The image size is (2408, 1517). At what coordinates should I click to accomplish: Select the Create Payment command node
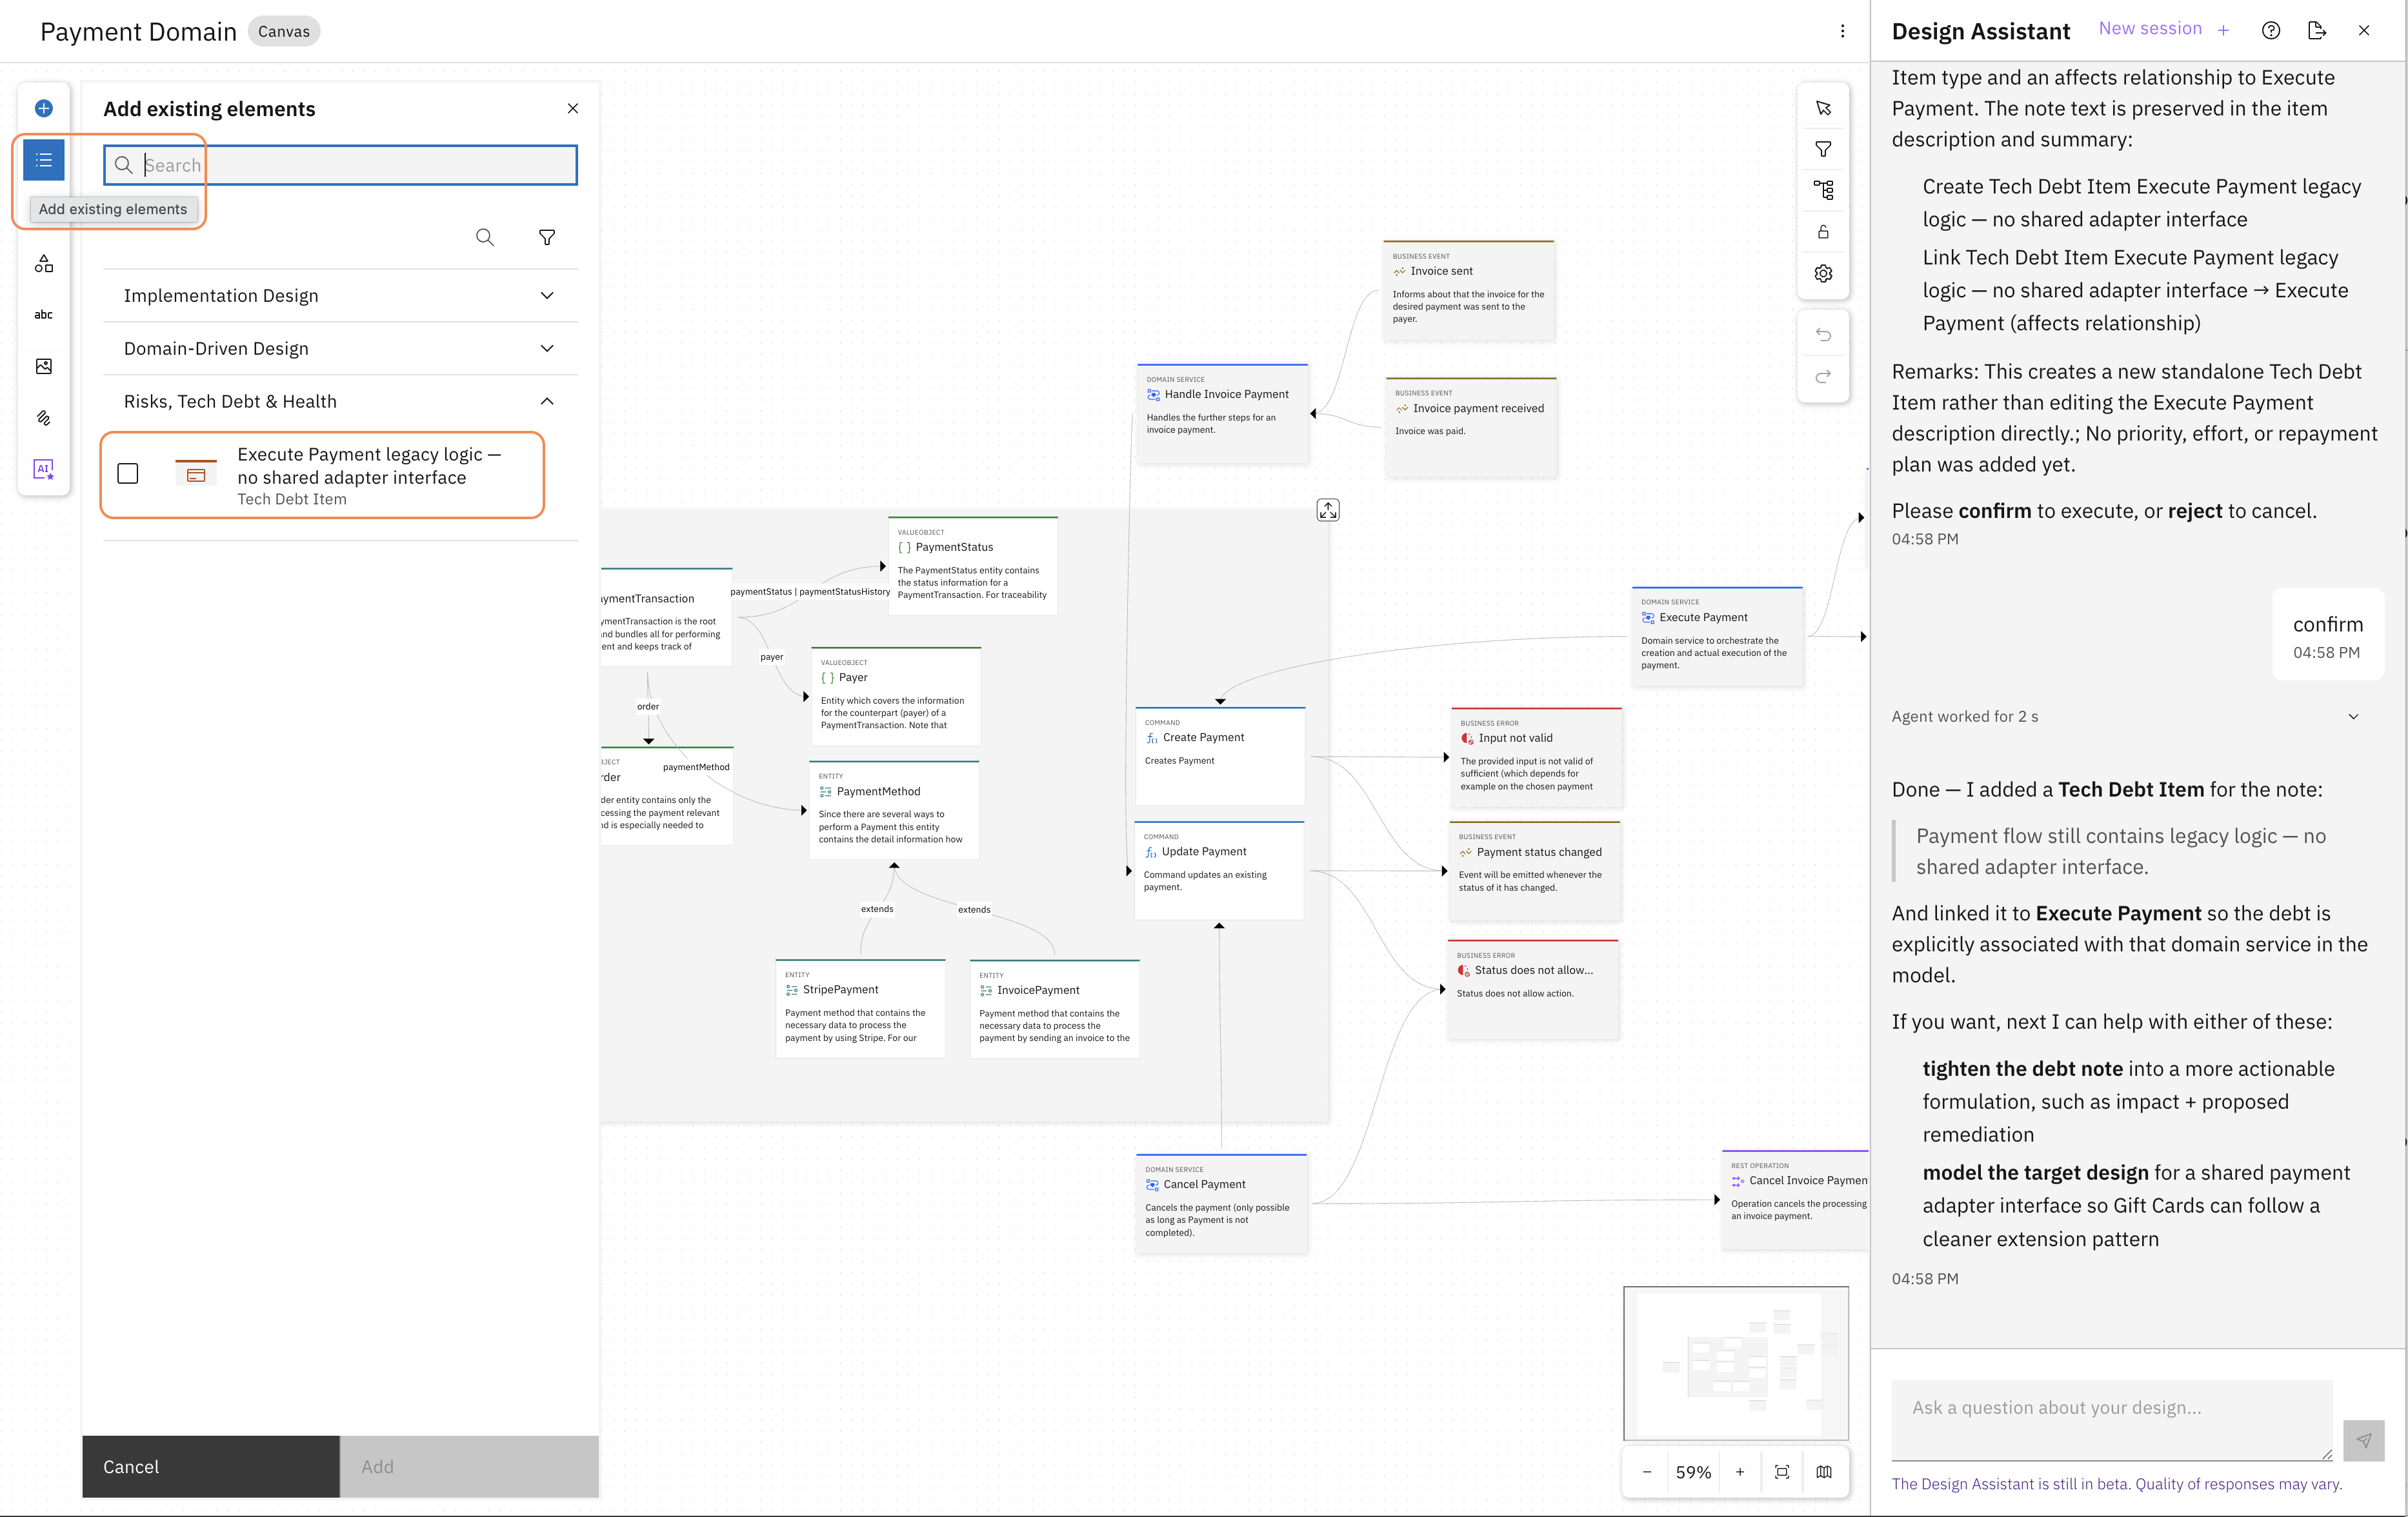click(1220, 755)
